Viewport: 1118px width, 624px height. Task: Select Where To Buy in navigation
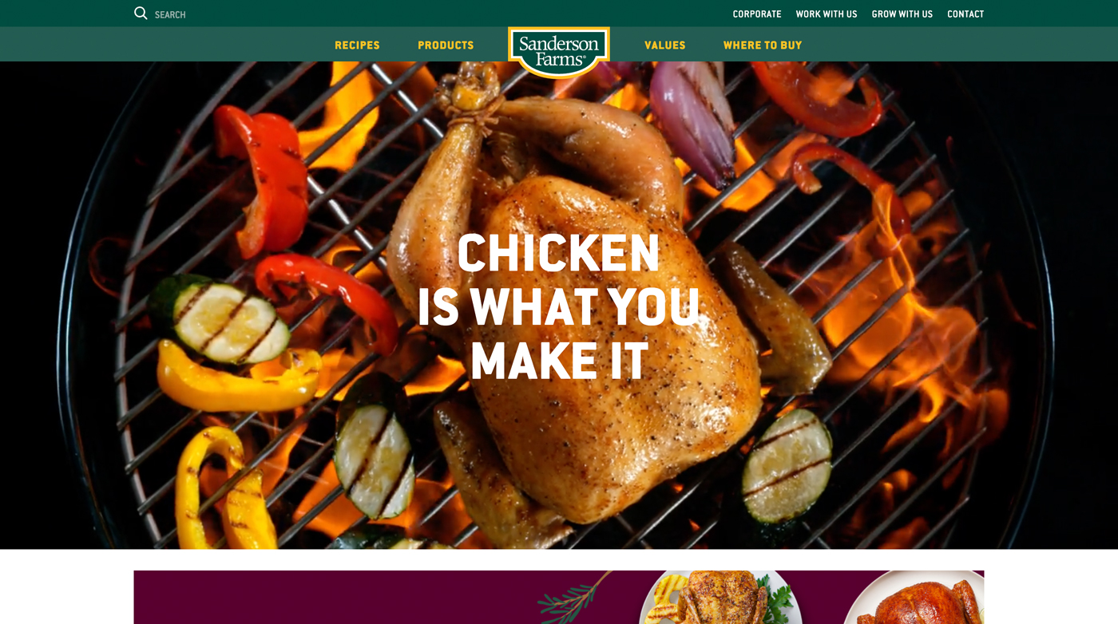763,45
